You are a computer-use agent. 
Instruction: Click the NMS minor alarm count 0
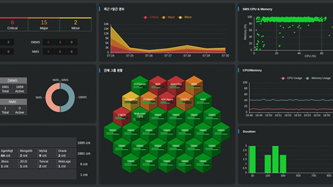tap(72, 52)
